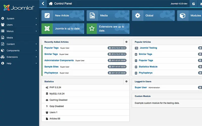Open Recently Added Articles module settings gear

click(x=127, y=42)
